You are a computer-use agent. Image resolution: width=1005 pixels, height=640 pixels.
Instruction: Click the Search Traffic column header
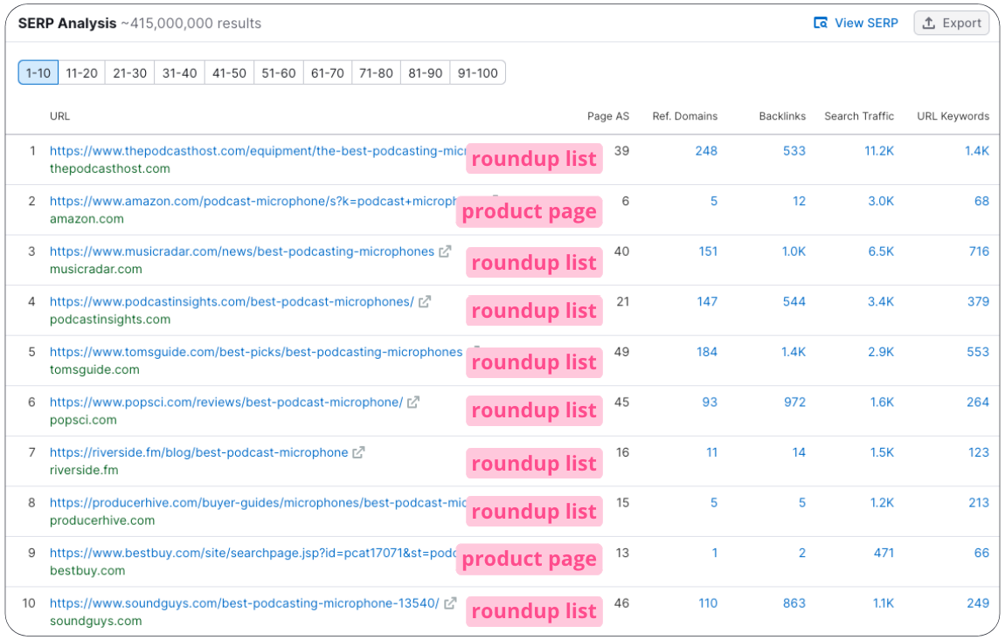[859, 116]
